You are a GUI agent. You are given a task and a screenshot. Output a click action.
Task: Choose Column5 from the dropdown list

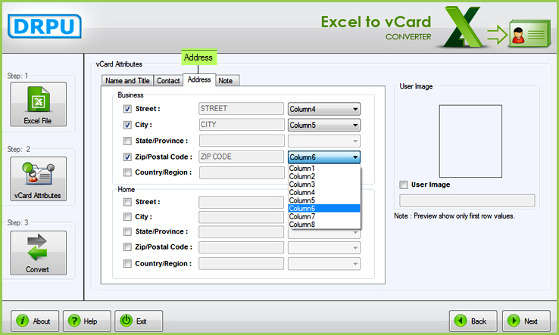pyautogui.click(x=324, y=200)
